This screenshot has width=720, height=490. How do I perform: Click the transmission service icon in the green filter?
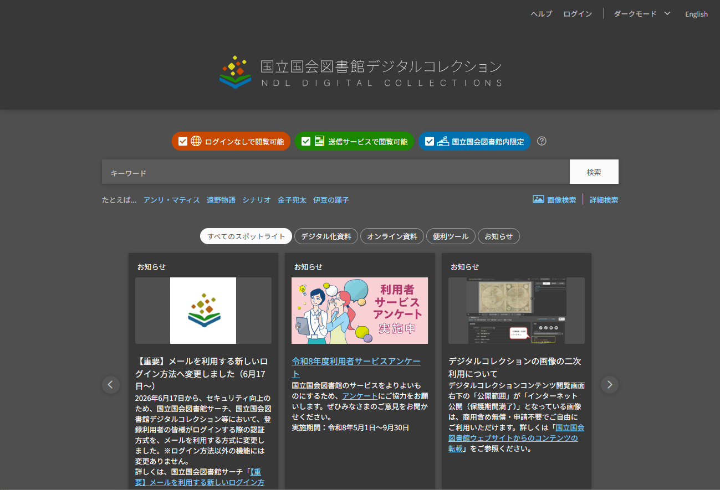point(319,141)
